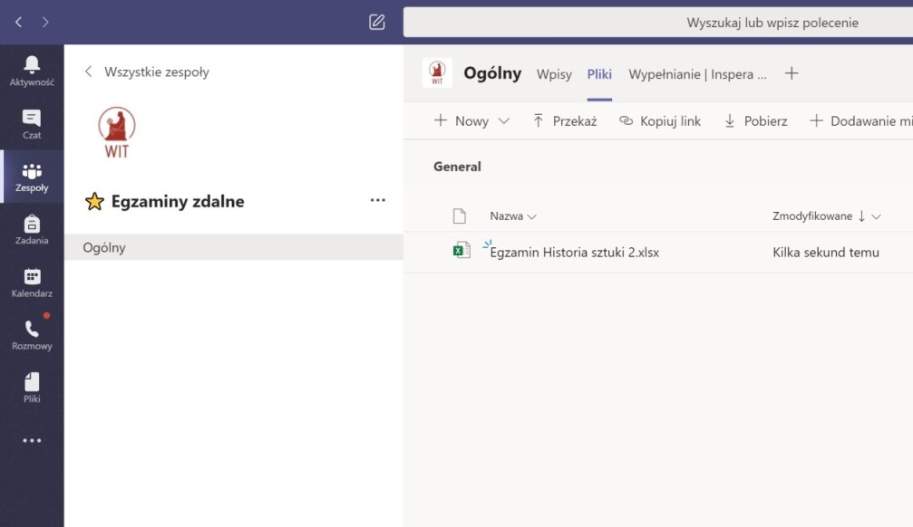Open Zadania in the sidebar
This screenshot has height=527, width=913.
coord(32,229)
